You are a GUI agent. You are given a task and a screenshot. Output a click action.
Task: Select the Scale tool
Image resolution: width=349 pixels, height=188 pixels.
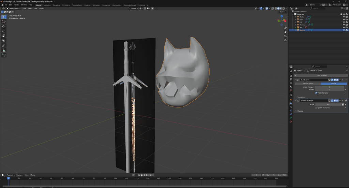tap(4, 35)
